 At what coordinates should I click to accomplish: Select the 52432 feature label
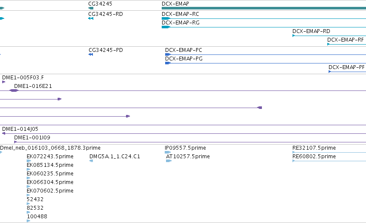pos(35,199)
